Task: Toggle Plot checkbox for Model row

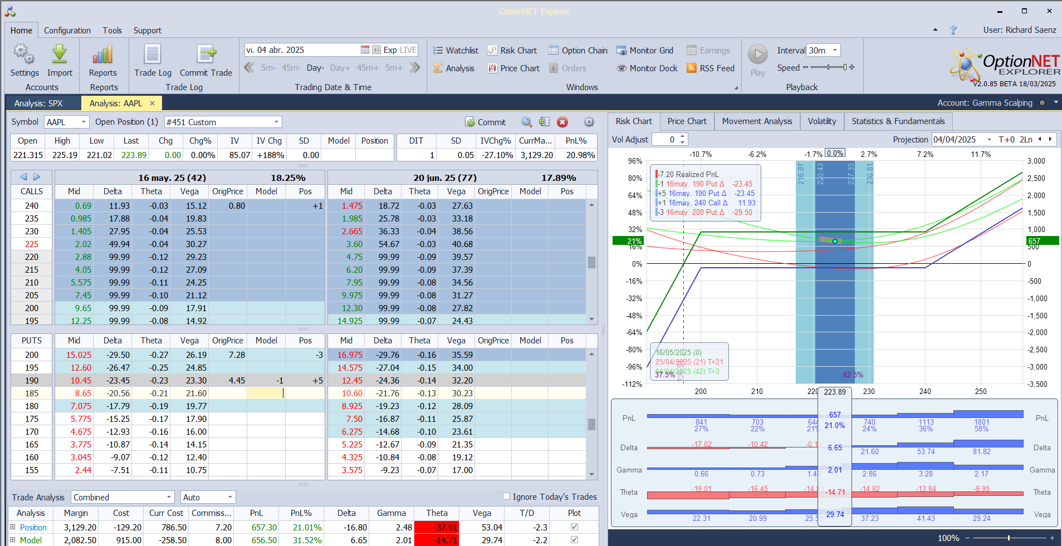Action: click(574, 540)
